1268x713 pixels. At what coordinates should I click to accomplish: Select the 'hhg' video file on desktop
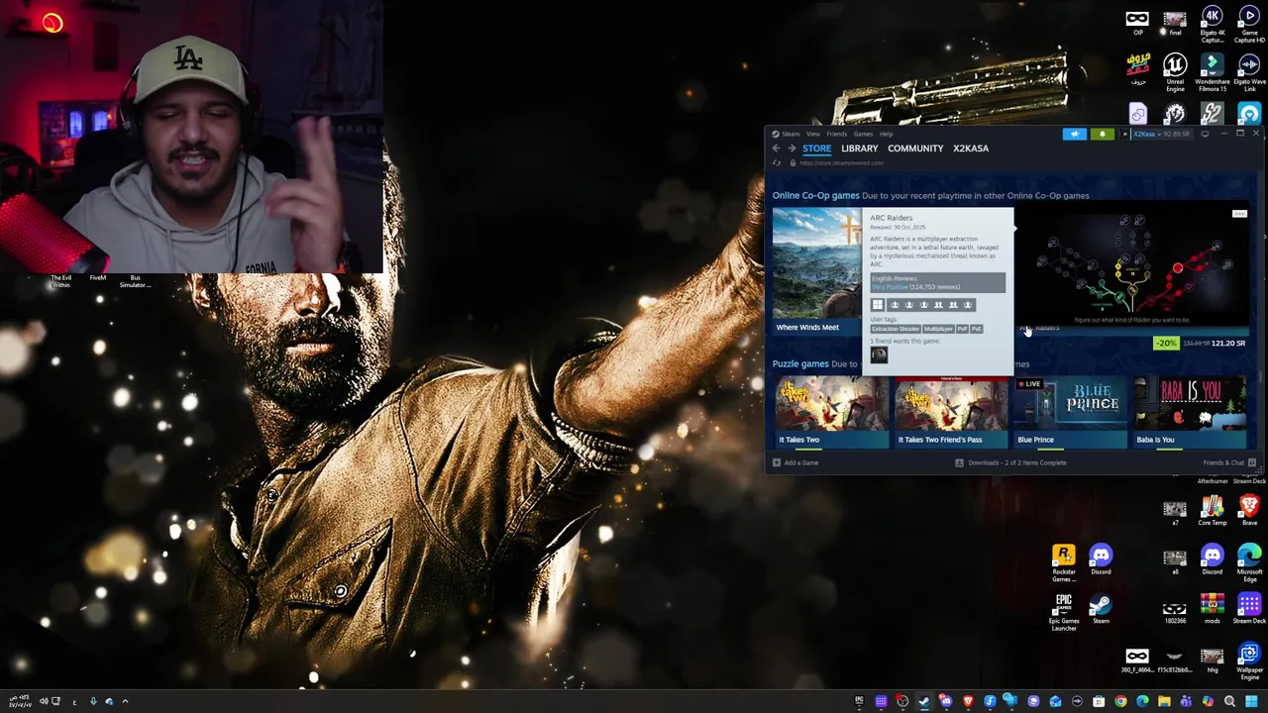click(1212, 661)
